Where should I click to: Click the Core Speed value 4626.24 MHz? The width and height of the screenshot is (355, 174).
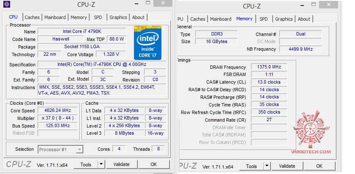(58, 110)
